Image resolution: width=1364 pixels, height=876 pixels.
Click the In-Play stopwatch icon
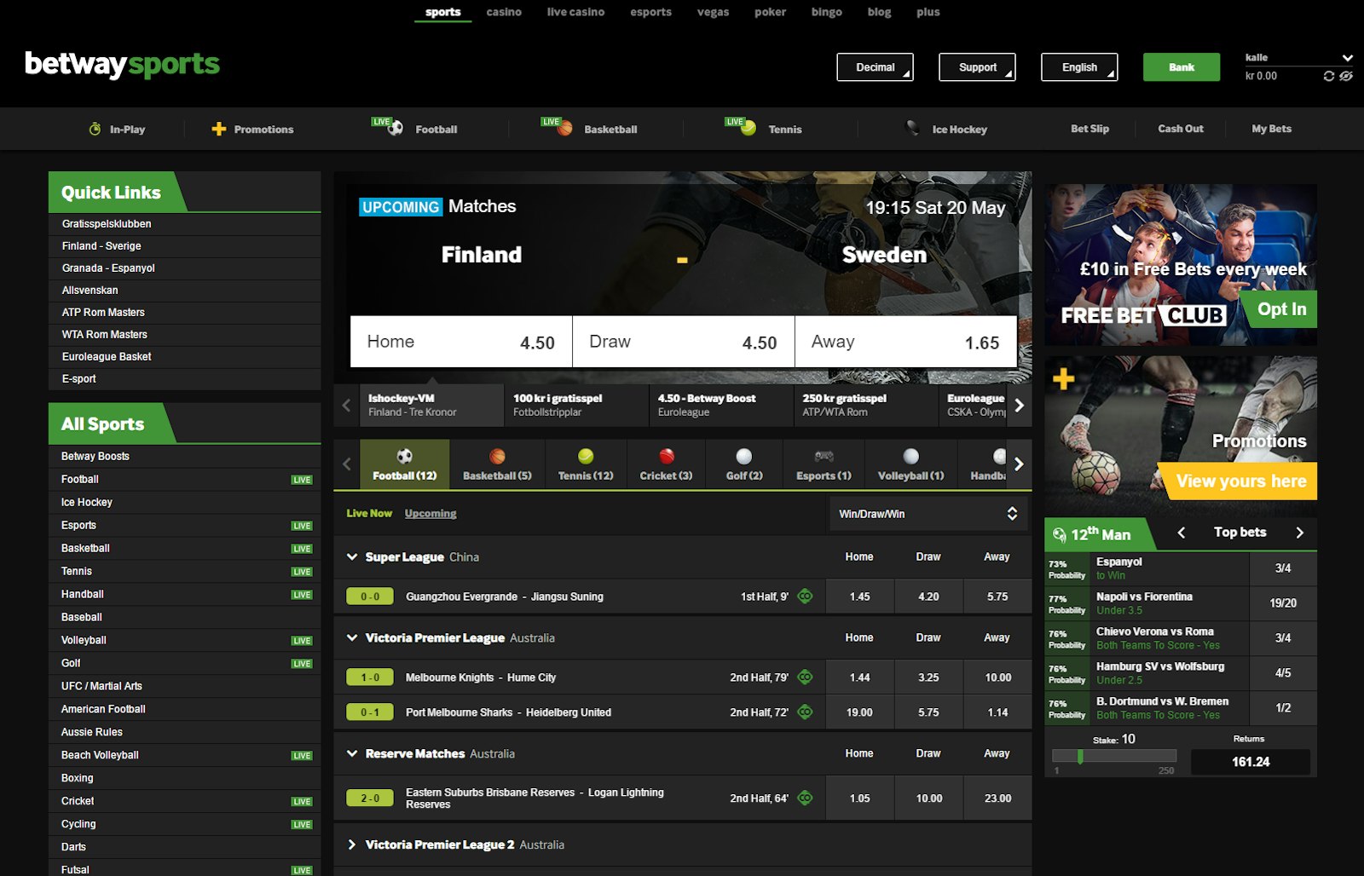coord(94,129)
